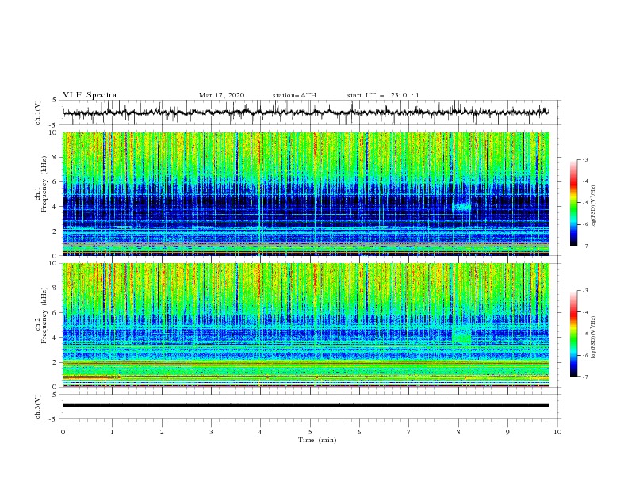The width and height of the screenshot is (628, 485).
Task: Click the cyan burst near 8 min in ch.2 spectrogram
Action: 462,335
